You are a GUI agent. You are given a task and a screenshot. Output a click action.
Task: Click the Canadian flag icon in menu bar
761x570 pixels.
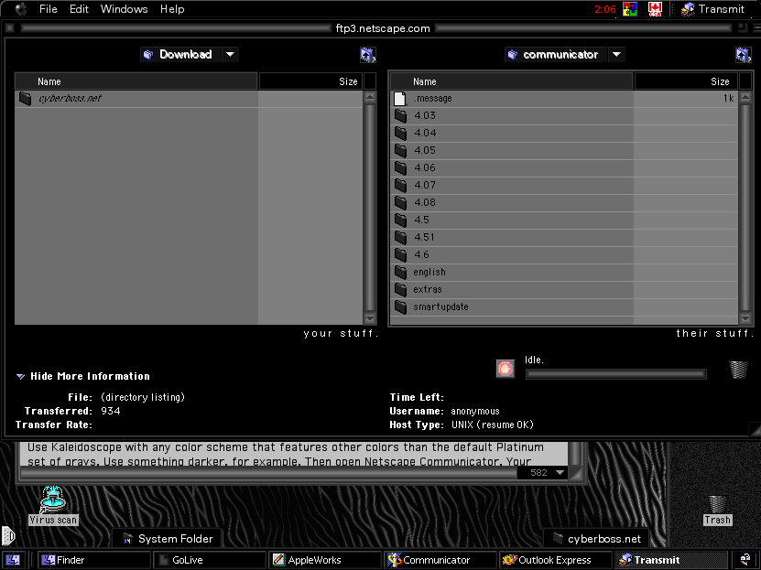(655, 9)
